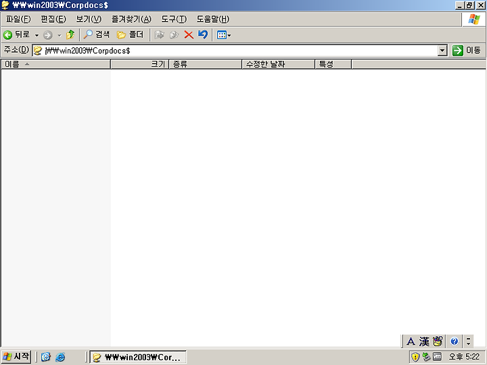Open the Views dropdown button
Screen dimensions: 487x365
point(224,35)
